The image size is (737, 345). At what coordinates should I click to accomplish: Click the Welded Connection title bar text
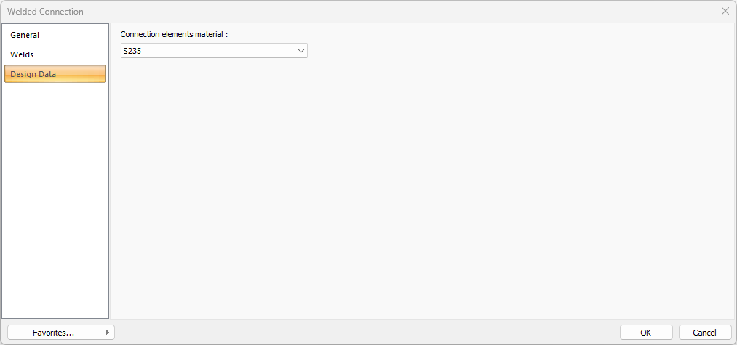(46, 12)
